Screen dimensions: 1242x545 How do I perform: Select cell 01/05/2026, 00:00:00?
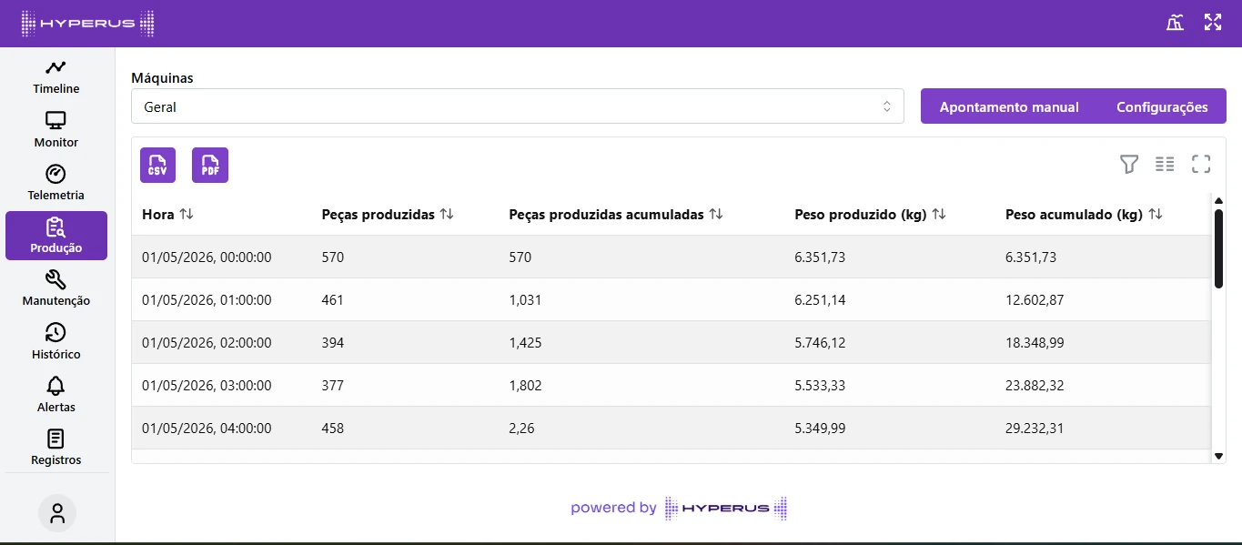point(207,257)
